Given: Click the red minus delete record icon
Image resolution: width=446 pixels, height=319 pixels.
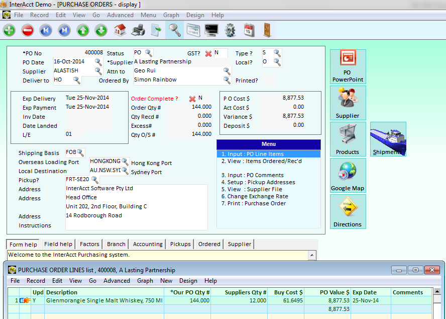Looking at the screenshot, I should click(x=28, y=30).
